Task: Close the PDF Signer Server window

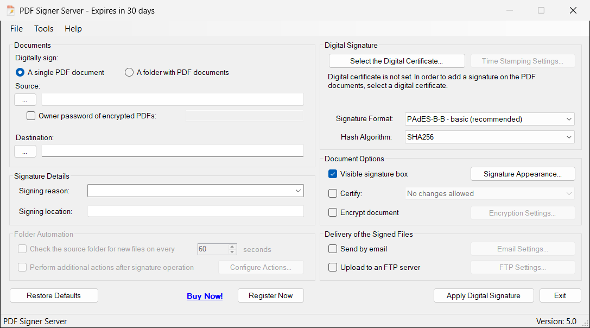Action: pos(573,10)
